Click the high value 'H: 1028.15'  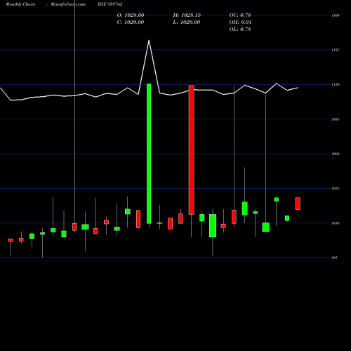pyautogui.click(x=187, y=15)
